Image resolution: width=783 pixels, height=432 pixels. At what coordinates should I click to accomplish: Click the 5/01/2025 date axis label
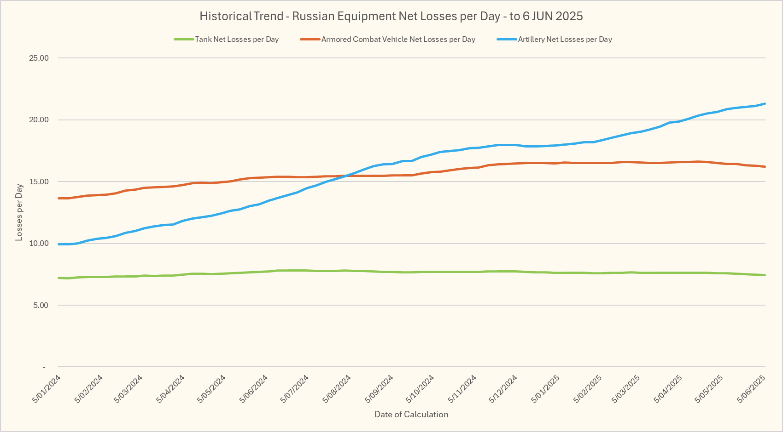(x=545, y=389)
